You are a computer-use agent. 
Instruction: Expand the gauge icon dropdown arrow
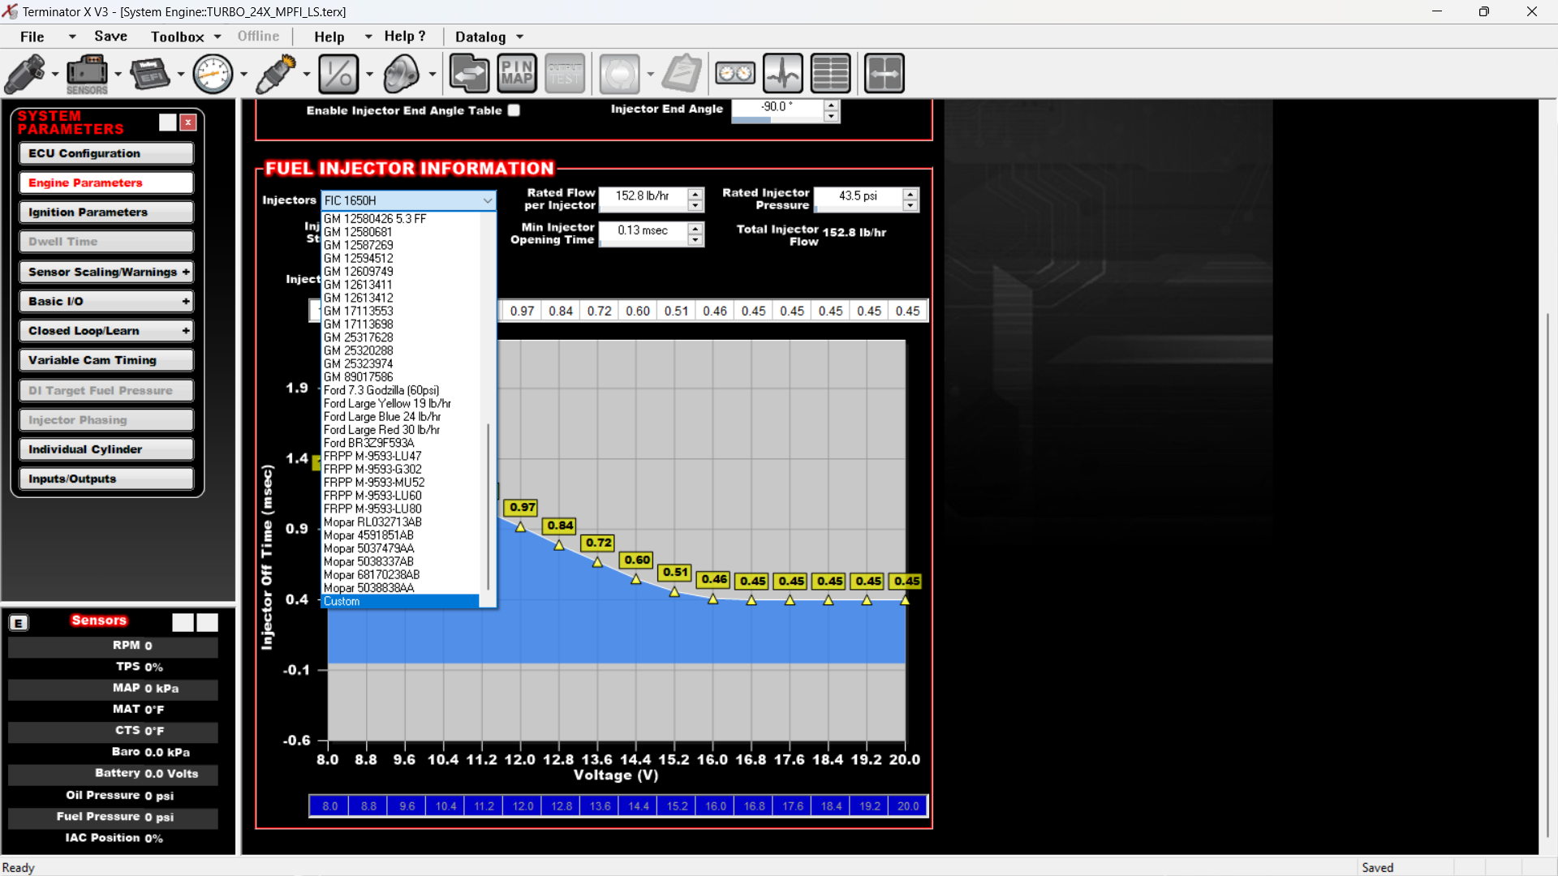point(243,75)
